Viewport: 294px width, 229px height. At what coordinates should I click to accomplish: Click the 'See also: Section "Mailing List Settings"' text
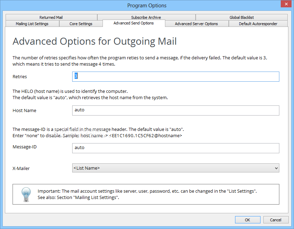click(x=78, y=198)
